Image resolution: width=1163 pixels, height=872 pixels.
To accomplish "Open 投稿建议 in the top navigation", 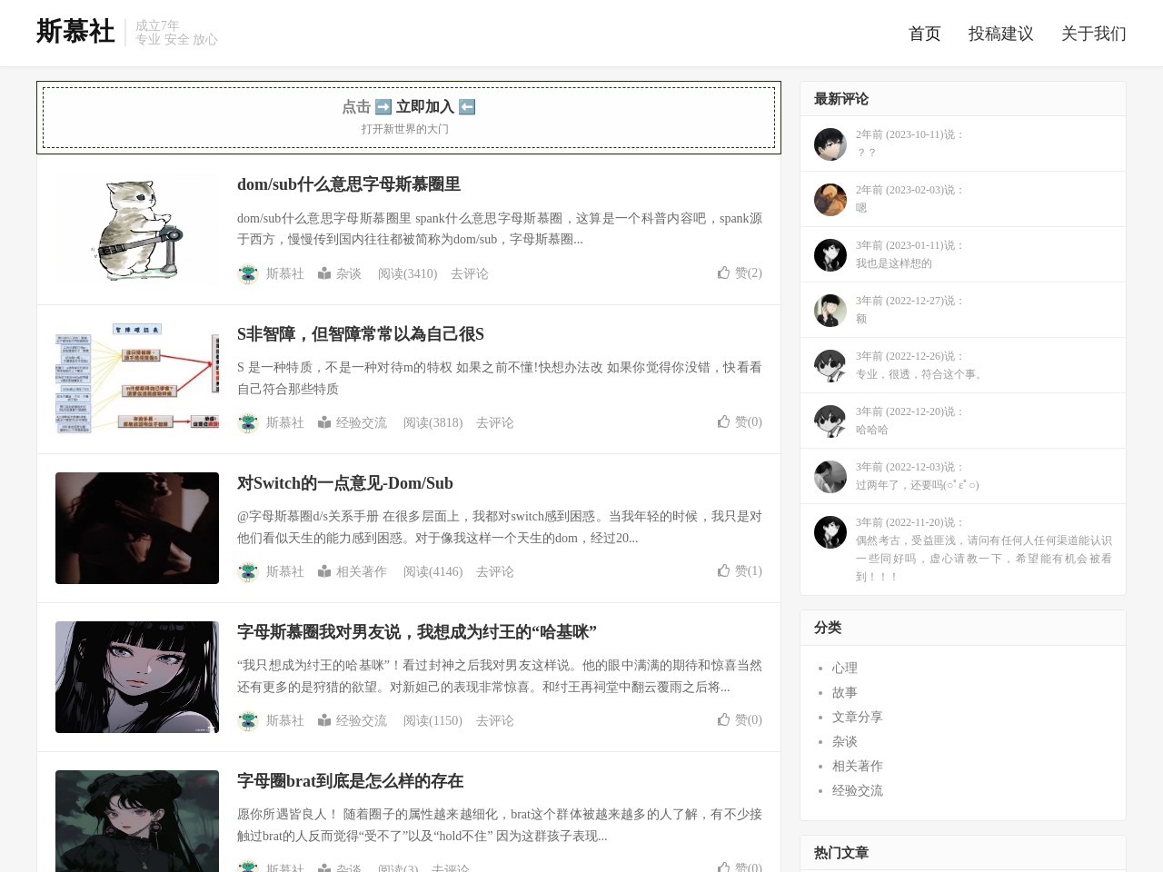I will coord(1000,34).
